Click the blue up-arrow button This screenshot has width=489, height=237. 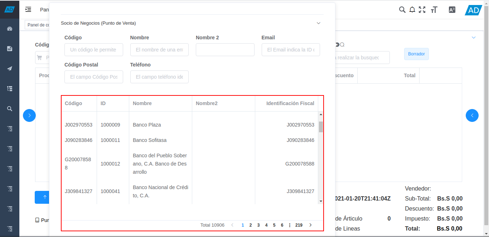[42, 197]
